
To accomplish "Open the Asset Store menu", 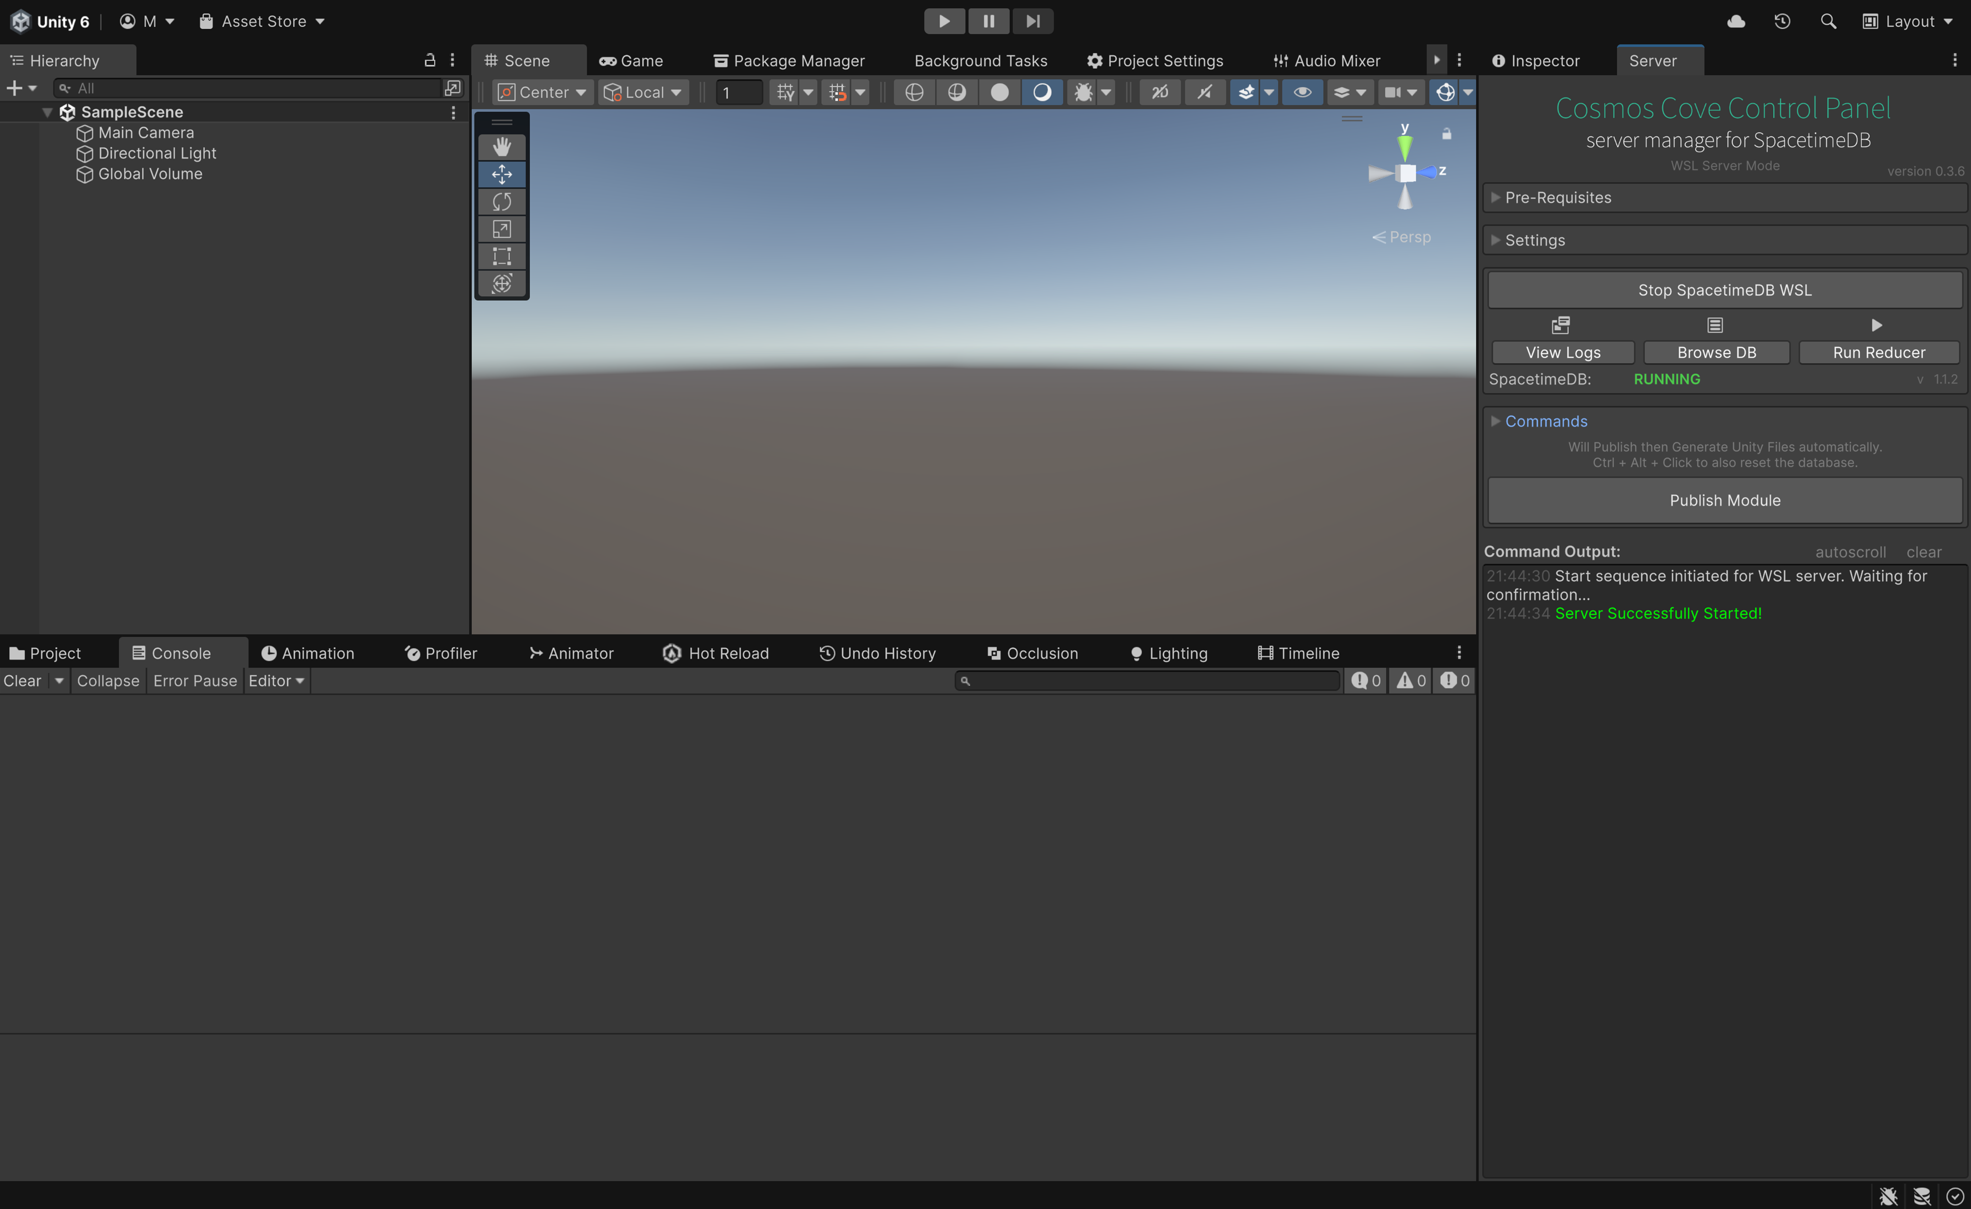I will (x=262, y=21).
